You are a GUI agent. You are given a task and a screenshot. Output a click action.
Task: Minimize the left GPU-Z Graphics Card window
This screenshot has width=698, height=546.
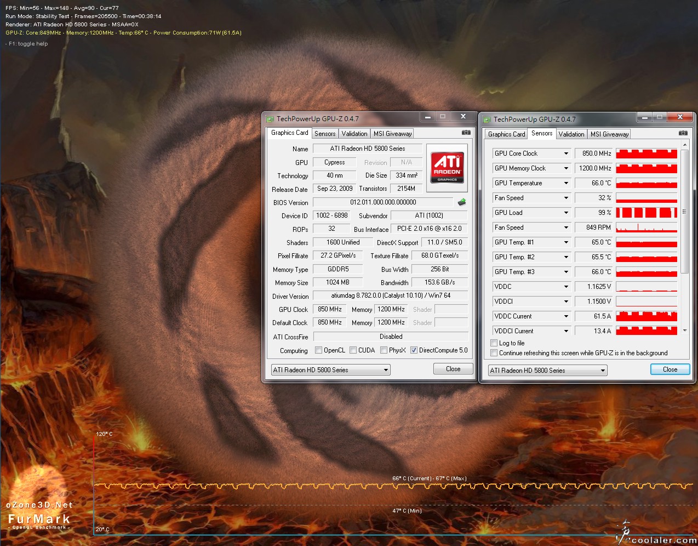(427, 117)
